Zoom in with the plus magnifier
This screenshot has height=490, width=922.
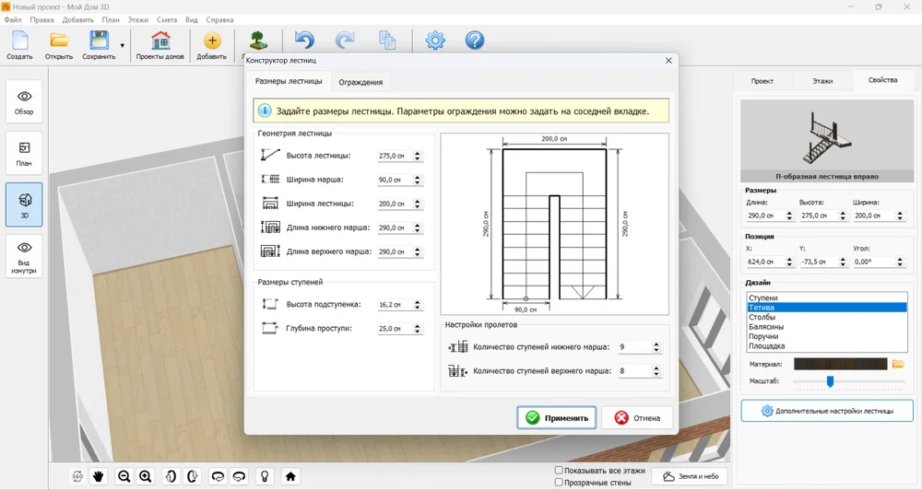click(x=146, y=476)
